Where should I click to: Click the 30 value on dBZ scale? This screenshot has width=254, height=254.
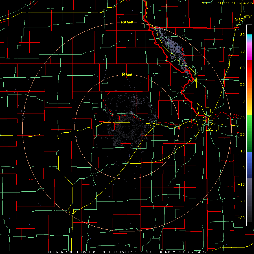click(x=242, y=118)
